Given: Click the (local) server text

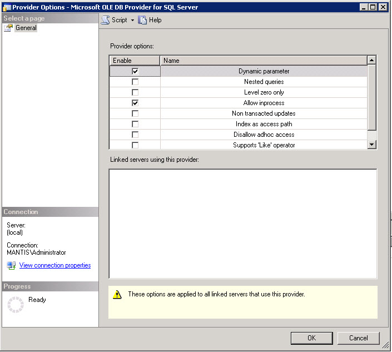Looking at the screenshot, I should tap(15, 232).
